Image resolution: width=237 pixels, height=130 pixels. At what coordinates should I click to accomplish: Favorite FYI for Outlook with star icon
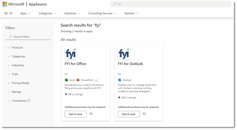(144, 114)
